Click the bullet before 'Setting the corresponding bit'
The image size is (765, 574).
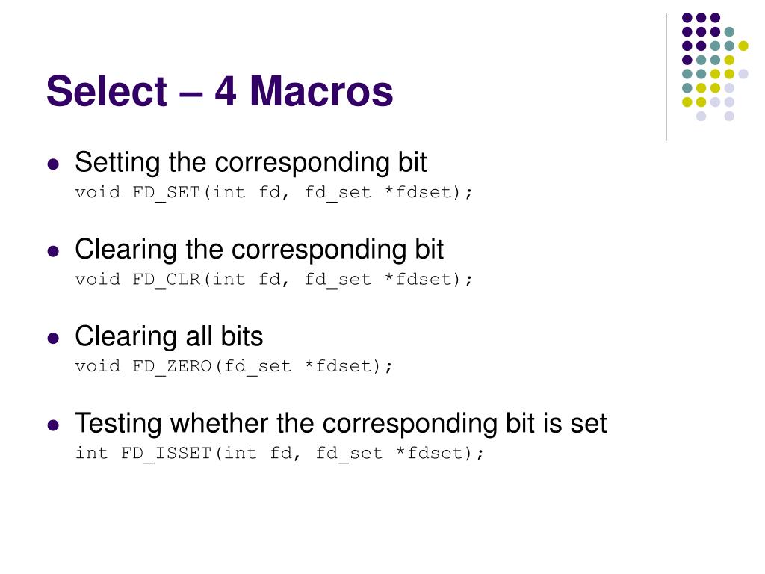click(53, 164)
